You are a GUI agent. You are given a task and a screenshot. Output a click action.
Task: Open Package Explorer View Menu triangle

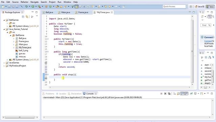coord(37,16)
